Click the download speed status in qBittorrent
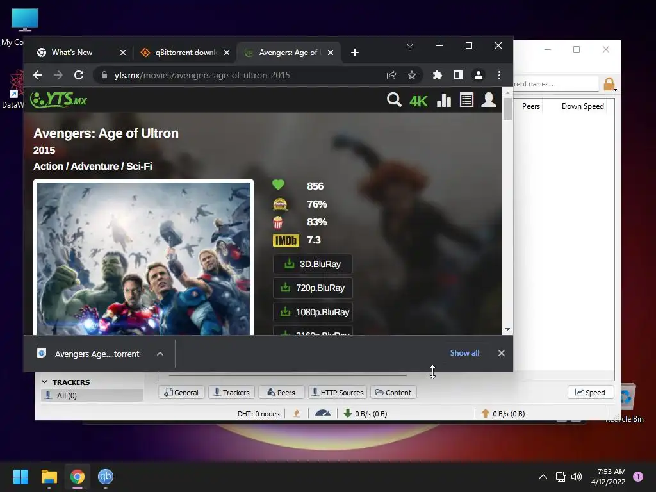This screenshot has width=656, height=492. pyautogui.click(x=365, y=413)
